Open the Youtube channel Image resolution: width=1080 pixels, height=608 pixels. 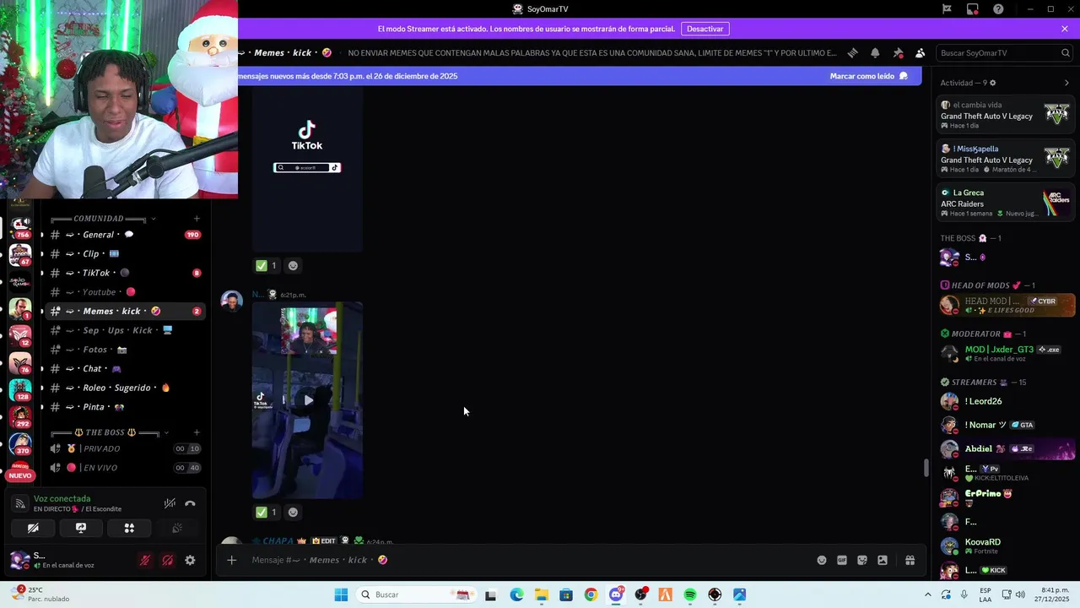click(125, 292)
